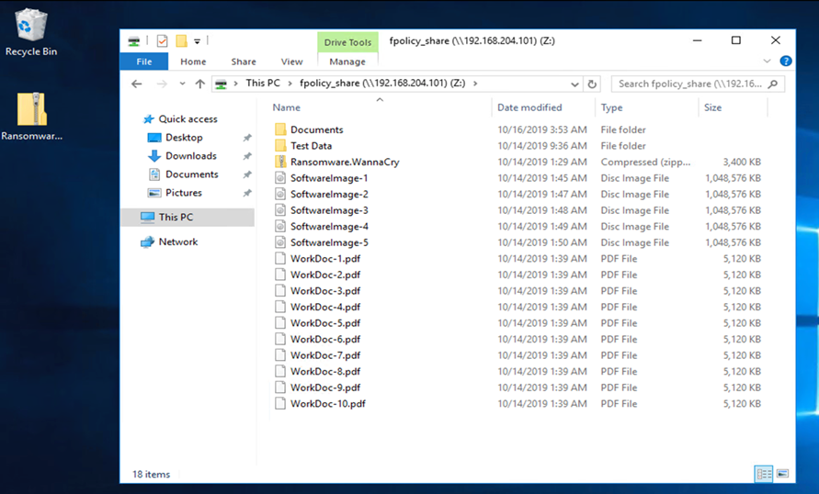
Task: Click the Search fpolicy_share input box
Action: (x=689, y=84)
